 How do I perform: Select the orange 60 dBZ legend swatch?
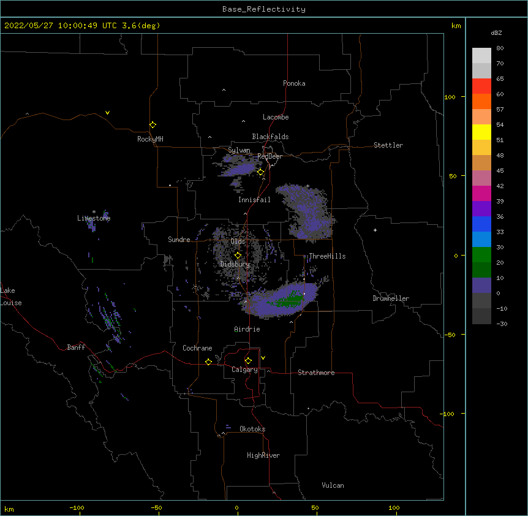coord(481,101)
